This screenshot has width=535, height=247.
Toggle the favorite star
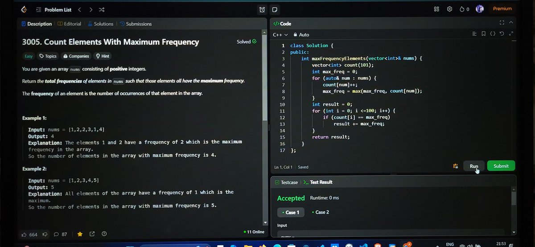coord(80,234)
